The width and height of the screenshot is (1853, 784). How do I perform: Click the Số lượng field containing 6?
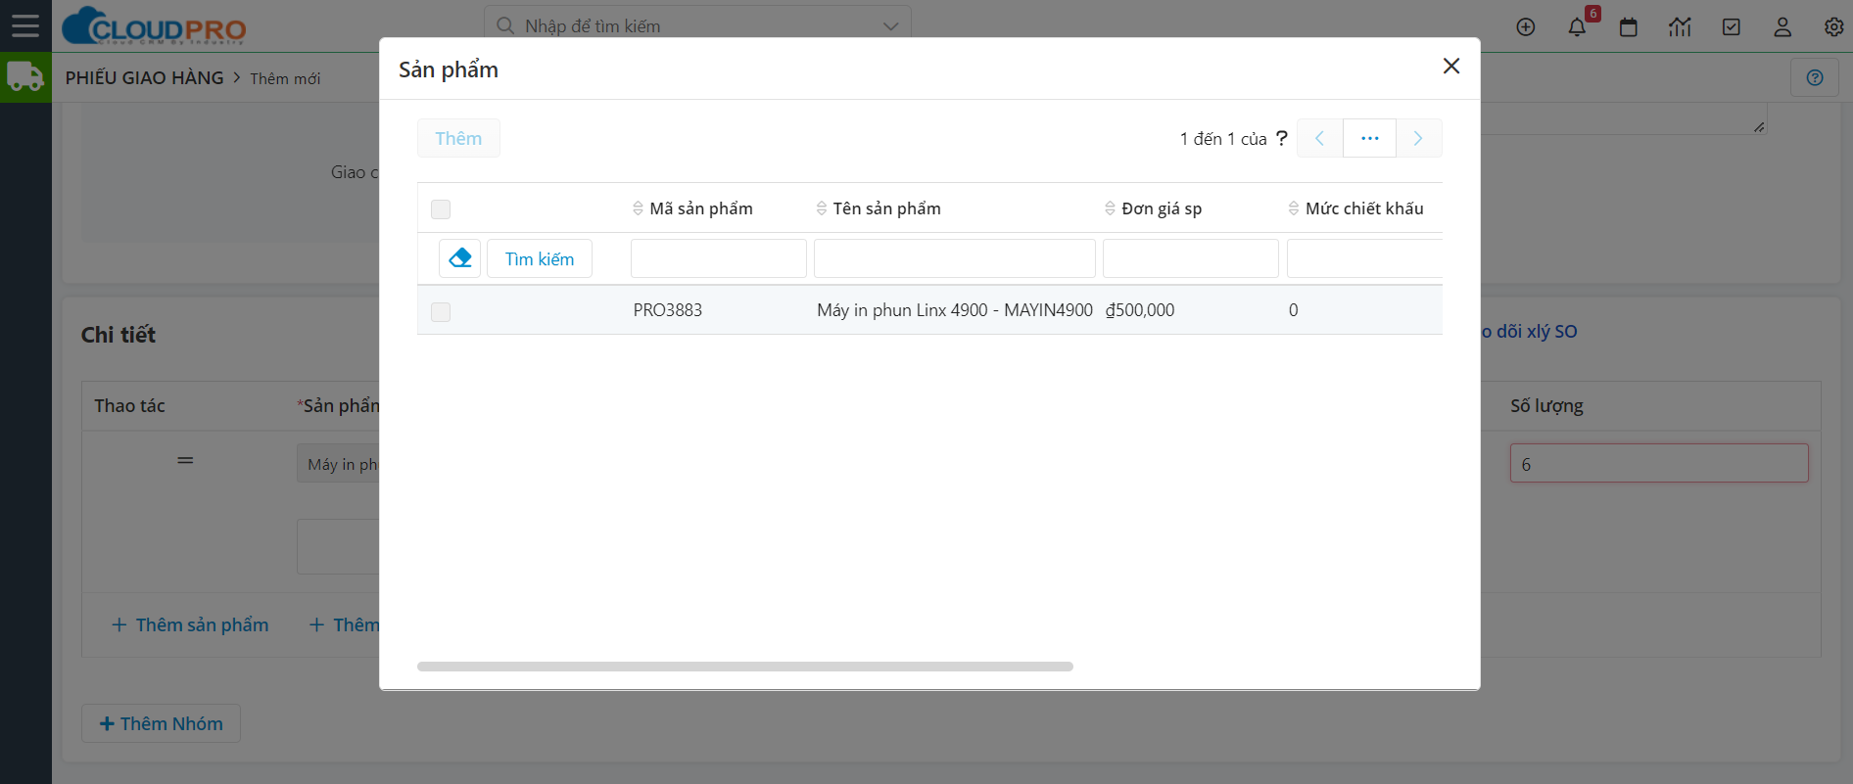[x=1659, y=463]
